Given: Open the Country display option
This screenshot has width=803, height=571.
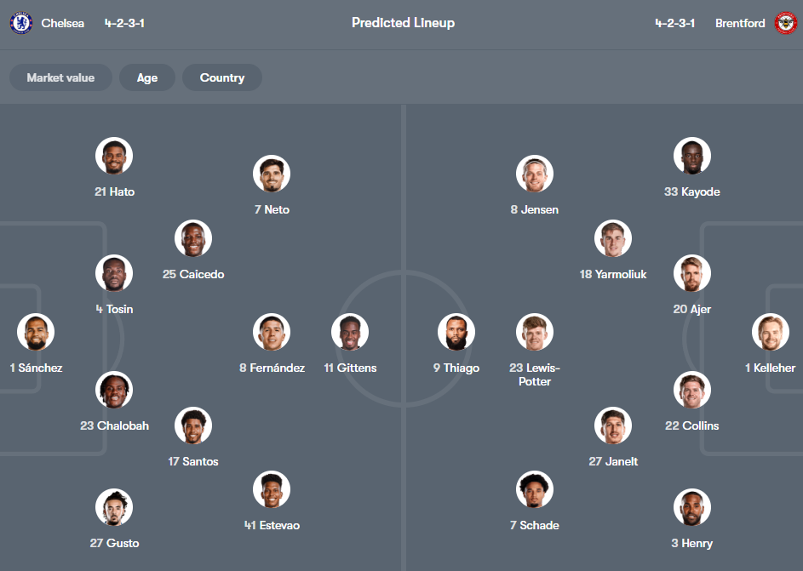Looking at the screenshot, I should tap(221, 77).
